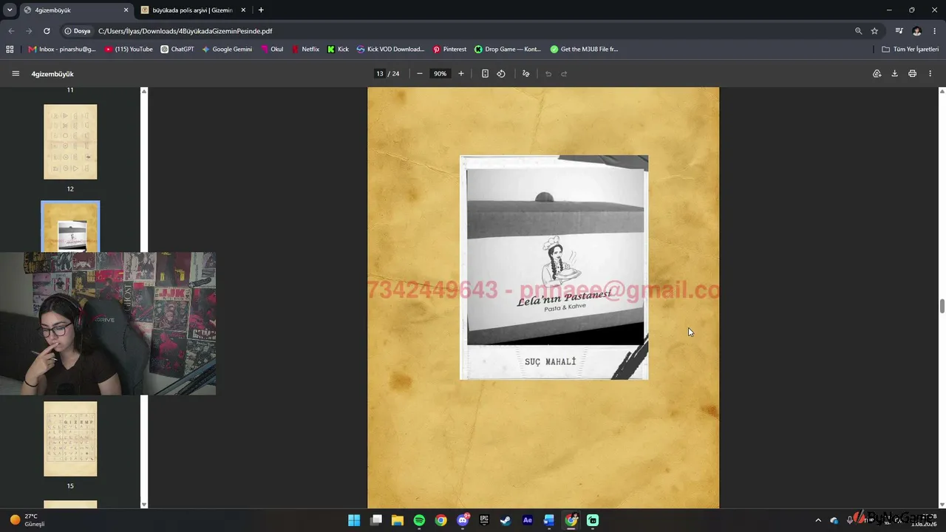
Task: Print the PDF document
Action: tap(912, 74)
